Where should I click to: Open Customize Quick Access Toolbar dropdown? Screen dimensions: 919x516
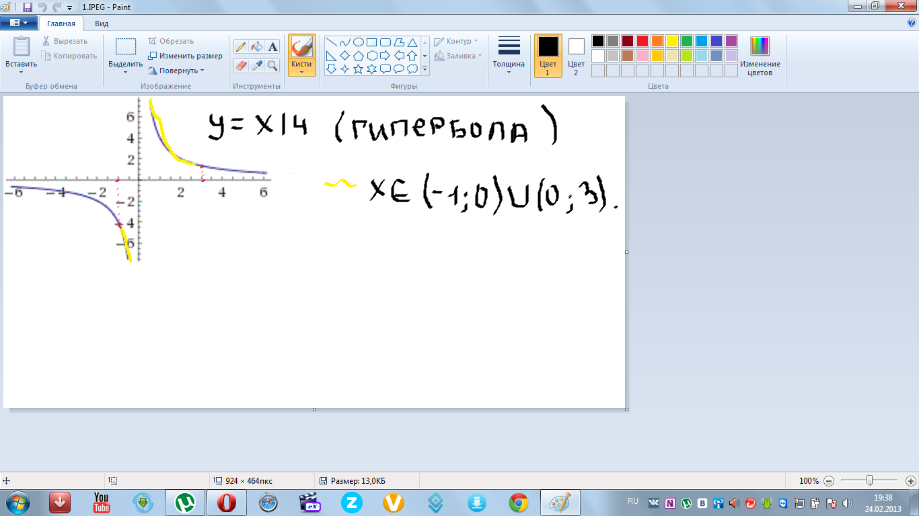point(69,8)
